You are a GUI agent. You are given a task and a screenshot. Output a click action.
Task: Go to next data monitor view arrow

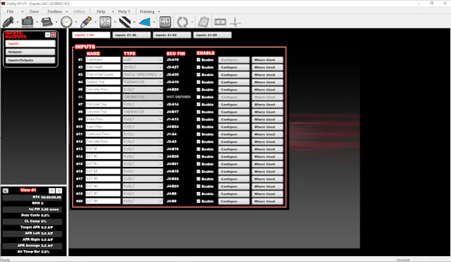point(59,191)
